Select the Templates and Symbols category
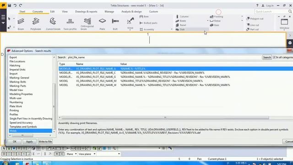 (23, 126)
